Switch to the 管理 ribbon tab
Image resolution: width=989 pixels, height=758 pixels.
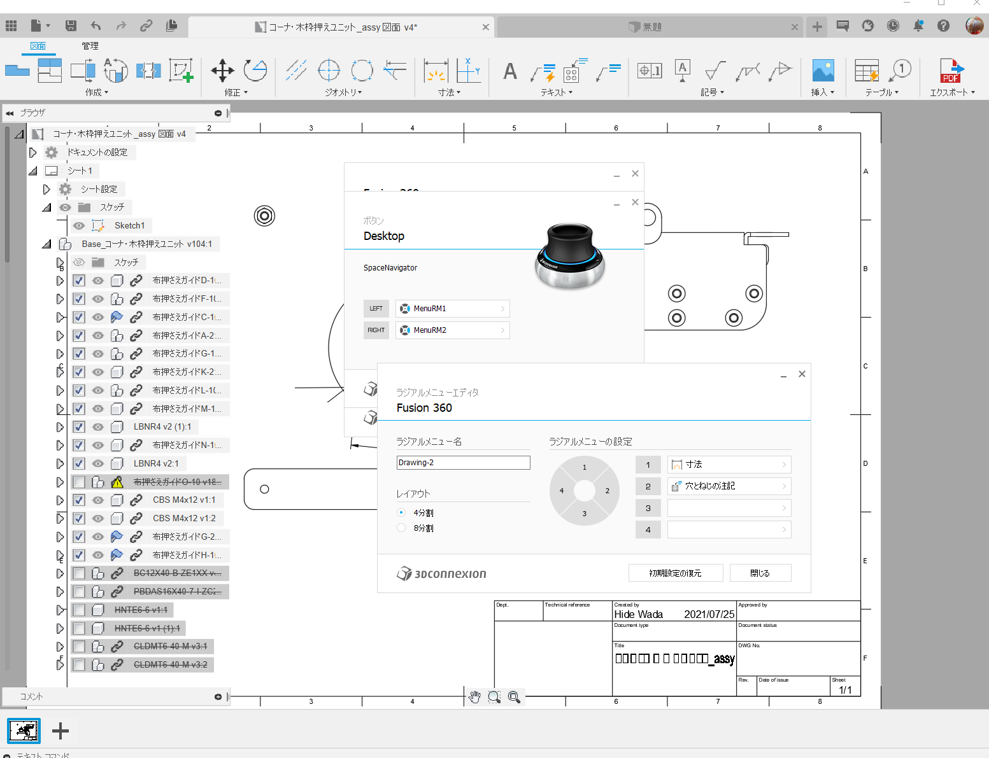(x=90, y=46)
